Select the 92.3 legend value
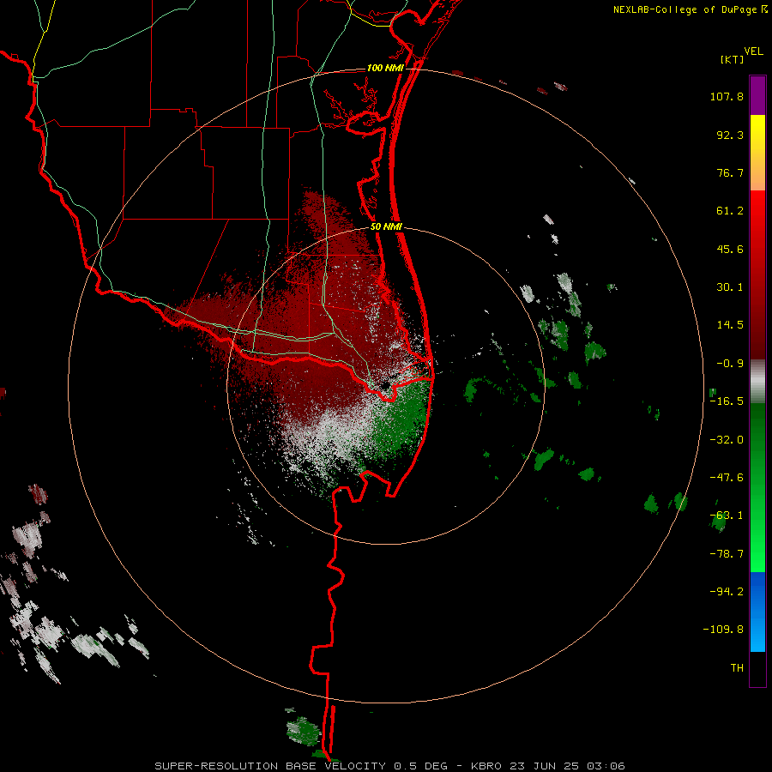The width and height of the screenshot is (772, 772). (730, 135)
